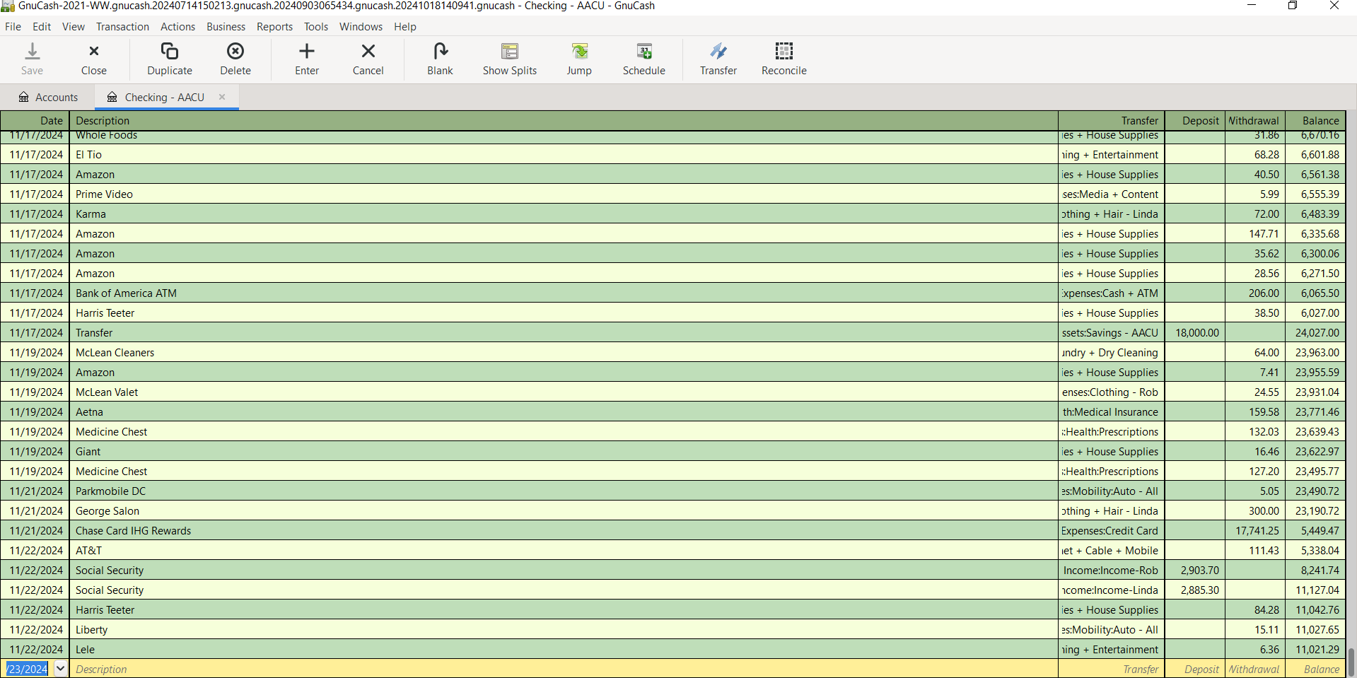Click the Transfer column header
The height and width of the screenshot is (678, 1357).
1111,120
